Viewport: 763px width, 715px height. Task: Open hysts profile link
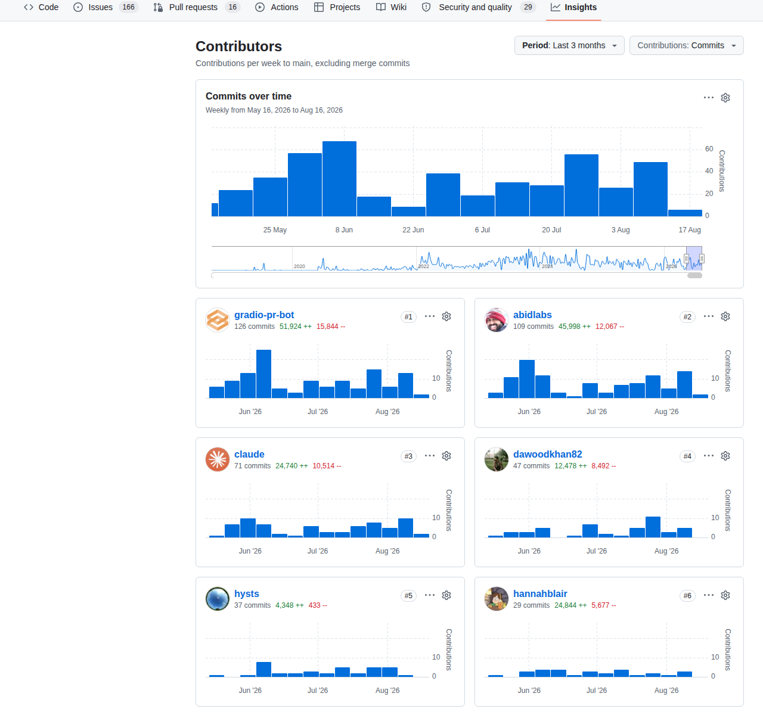click(247, 593)
